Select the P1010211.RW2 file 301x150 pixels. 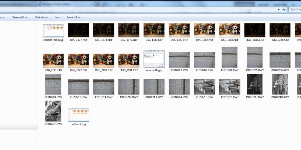104,87
